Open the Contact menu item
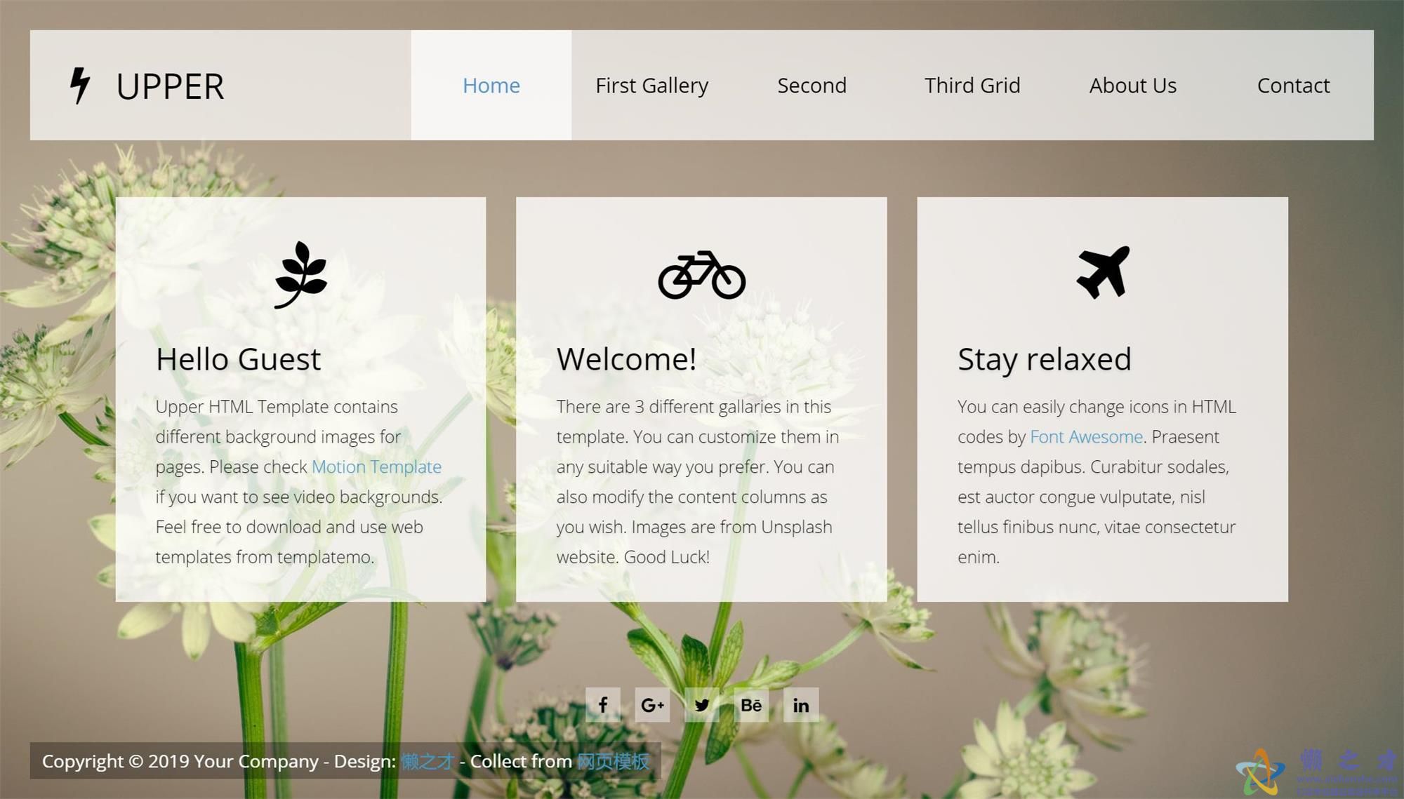Image resolution: width=1404 pixels, height=799 pixels. (x=1293, y=85)
